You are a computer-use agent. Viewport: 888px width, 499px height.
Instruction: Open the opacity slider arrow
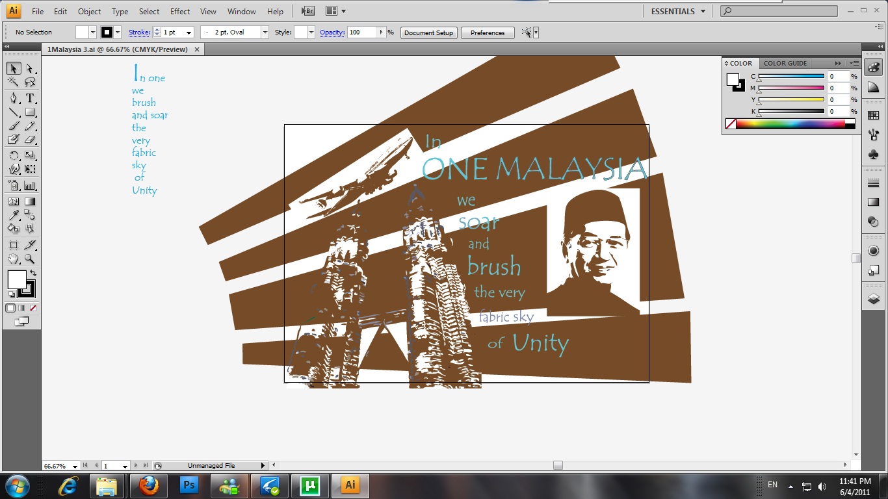pyautogui.click(x=382, y=32)
